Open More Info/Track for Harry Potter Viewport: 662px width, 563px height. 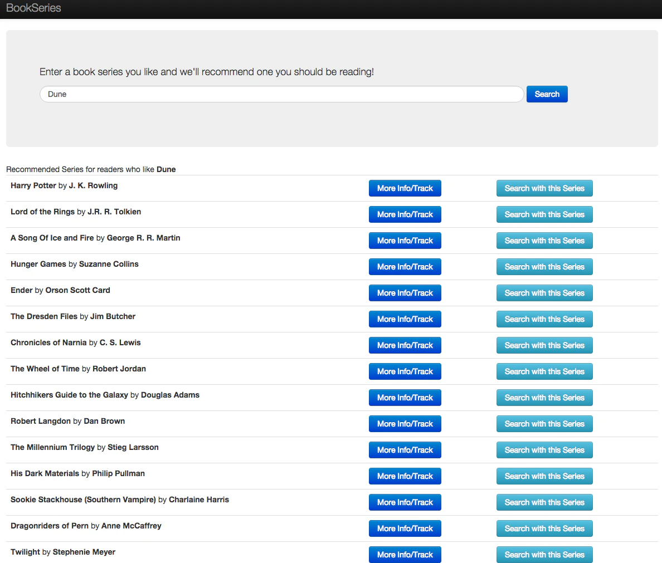(405, 188)
